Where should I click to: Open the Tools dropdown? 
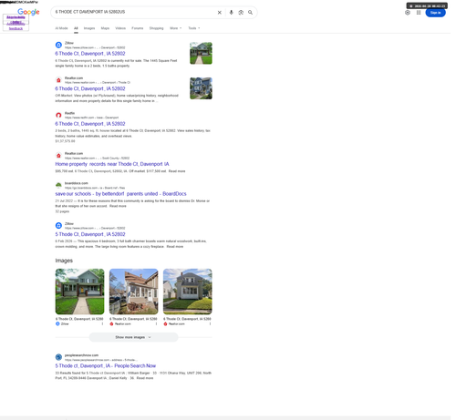pos(194,28)
